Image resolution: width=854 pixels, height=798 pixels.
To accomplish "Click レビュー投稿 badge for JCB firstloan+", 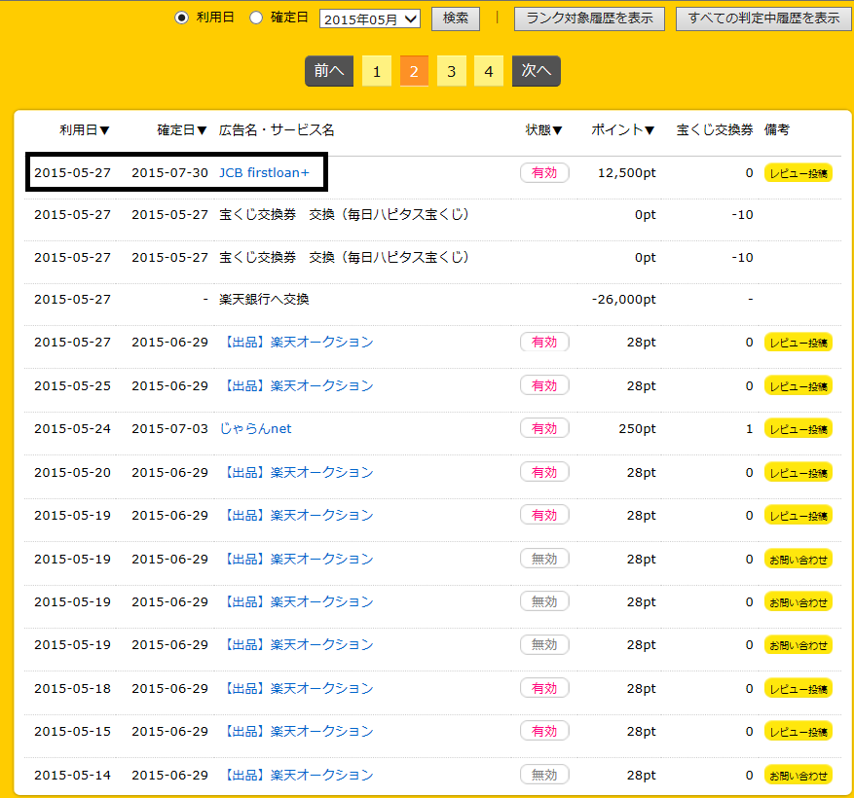I will 798,173.
